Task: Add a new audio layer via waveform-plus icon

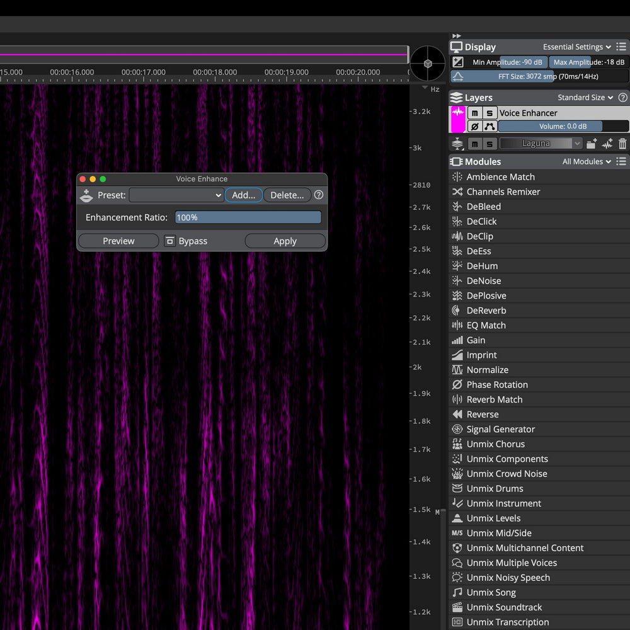Action: click(x=607, y=144)
